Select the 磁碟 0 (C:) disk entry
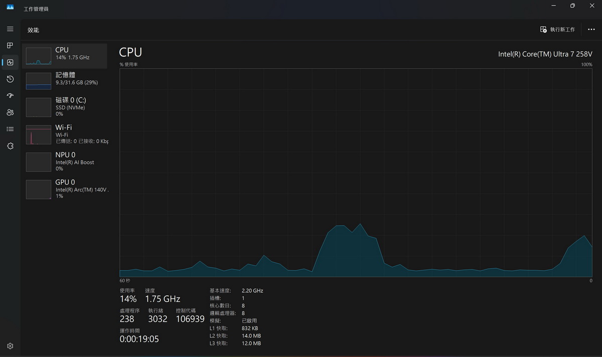602x357 pixels. click(65, 107)
